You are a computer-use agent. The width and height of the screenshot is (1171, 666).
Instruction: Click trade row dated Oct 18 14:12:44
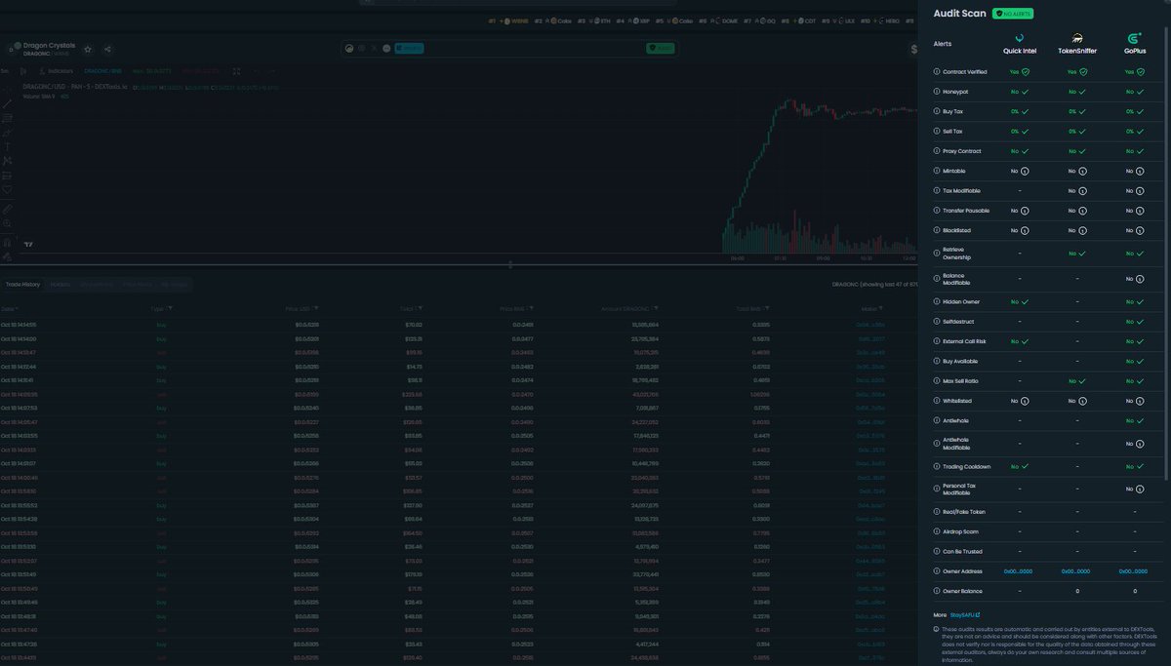[459, 366]
